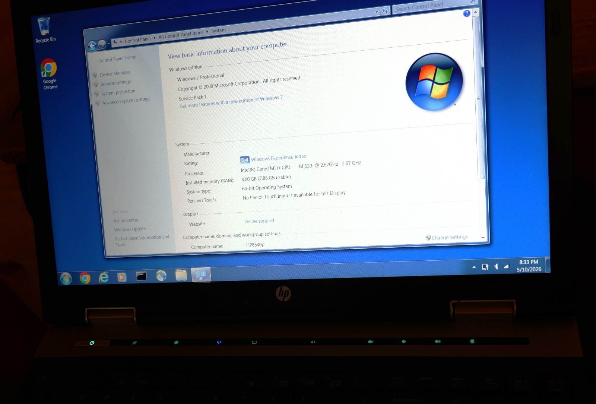Viewport: 596px width, 404px height.
Task: Open the network signal tray icon
Action: coord(506,266)
